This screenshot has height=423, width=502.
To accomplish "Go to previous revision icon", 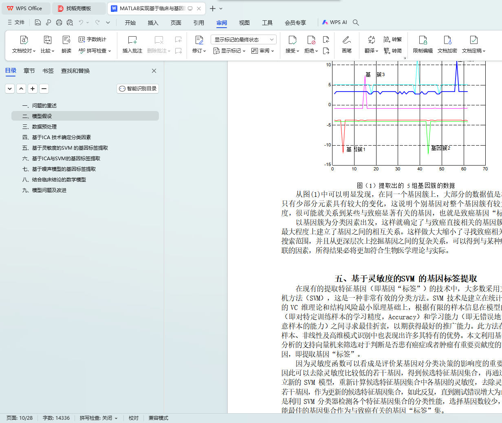I will click(326, 39).
